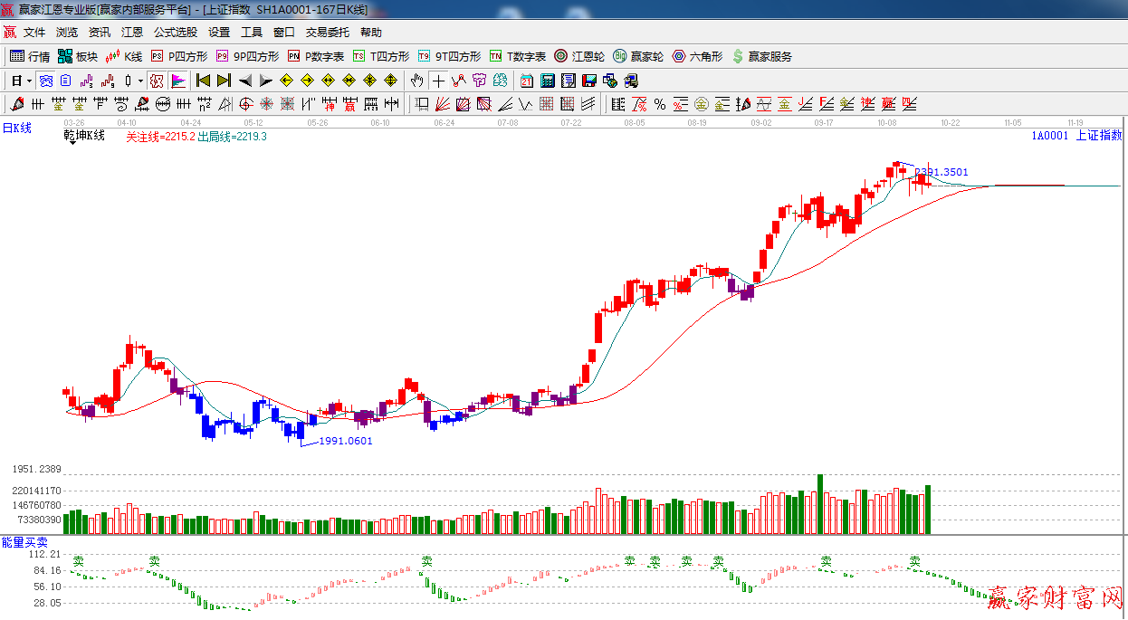Image resolution: width=1128 pixels, height=620 pixels.
Task: Click the 行情 quotes button
Action: (x=30, y=56)
